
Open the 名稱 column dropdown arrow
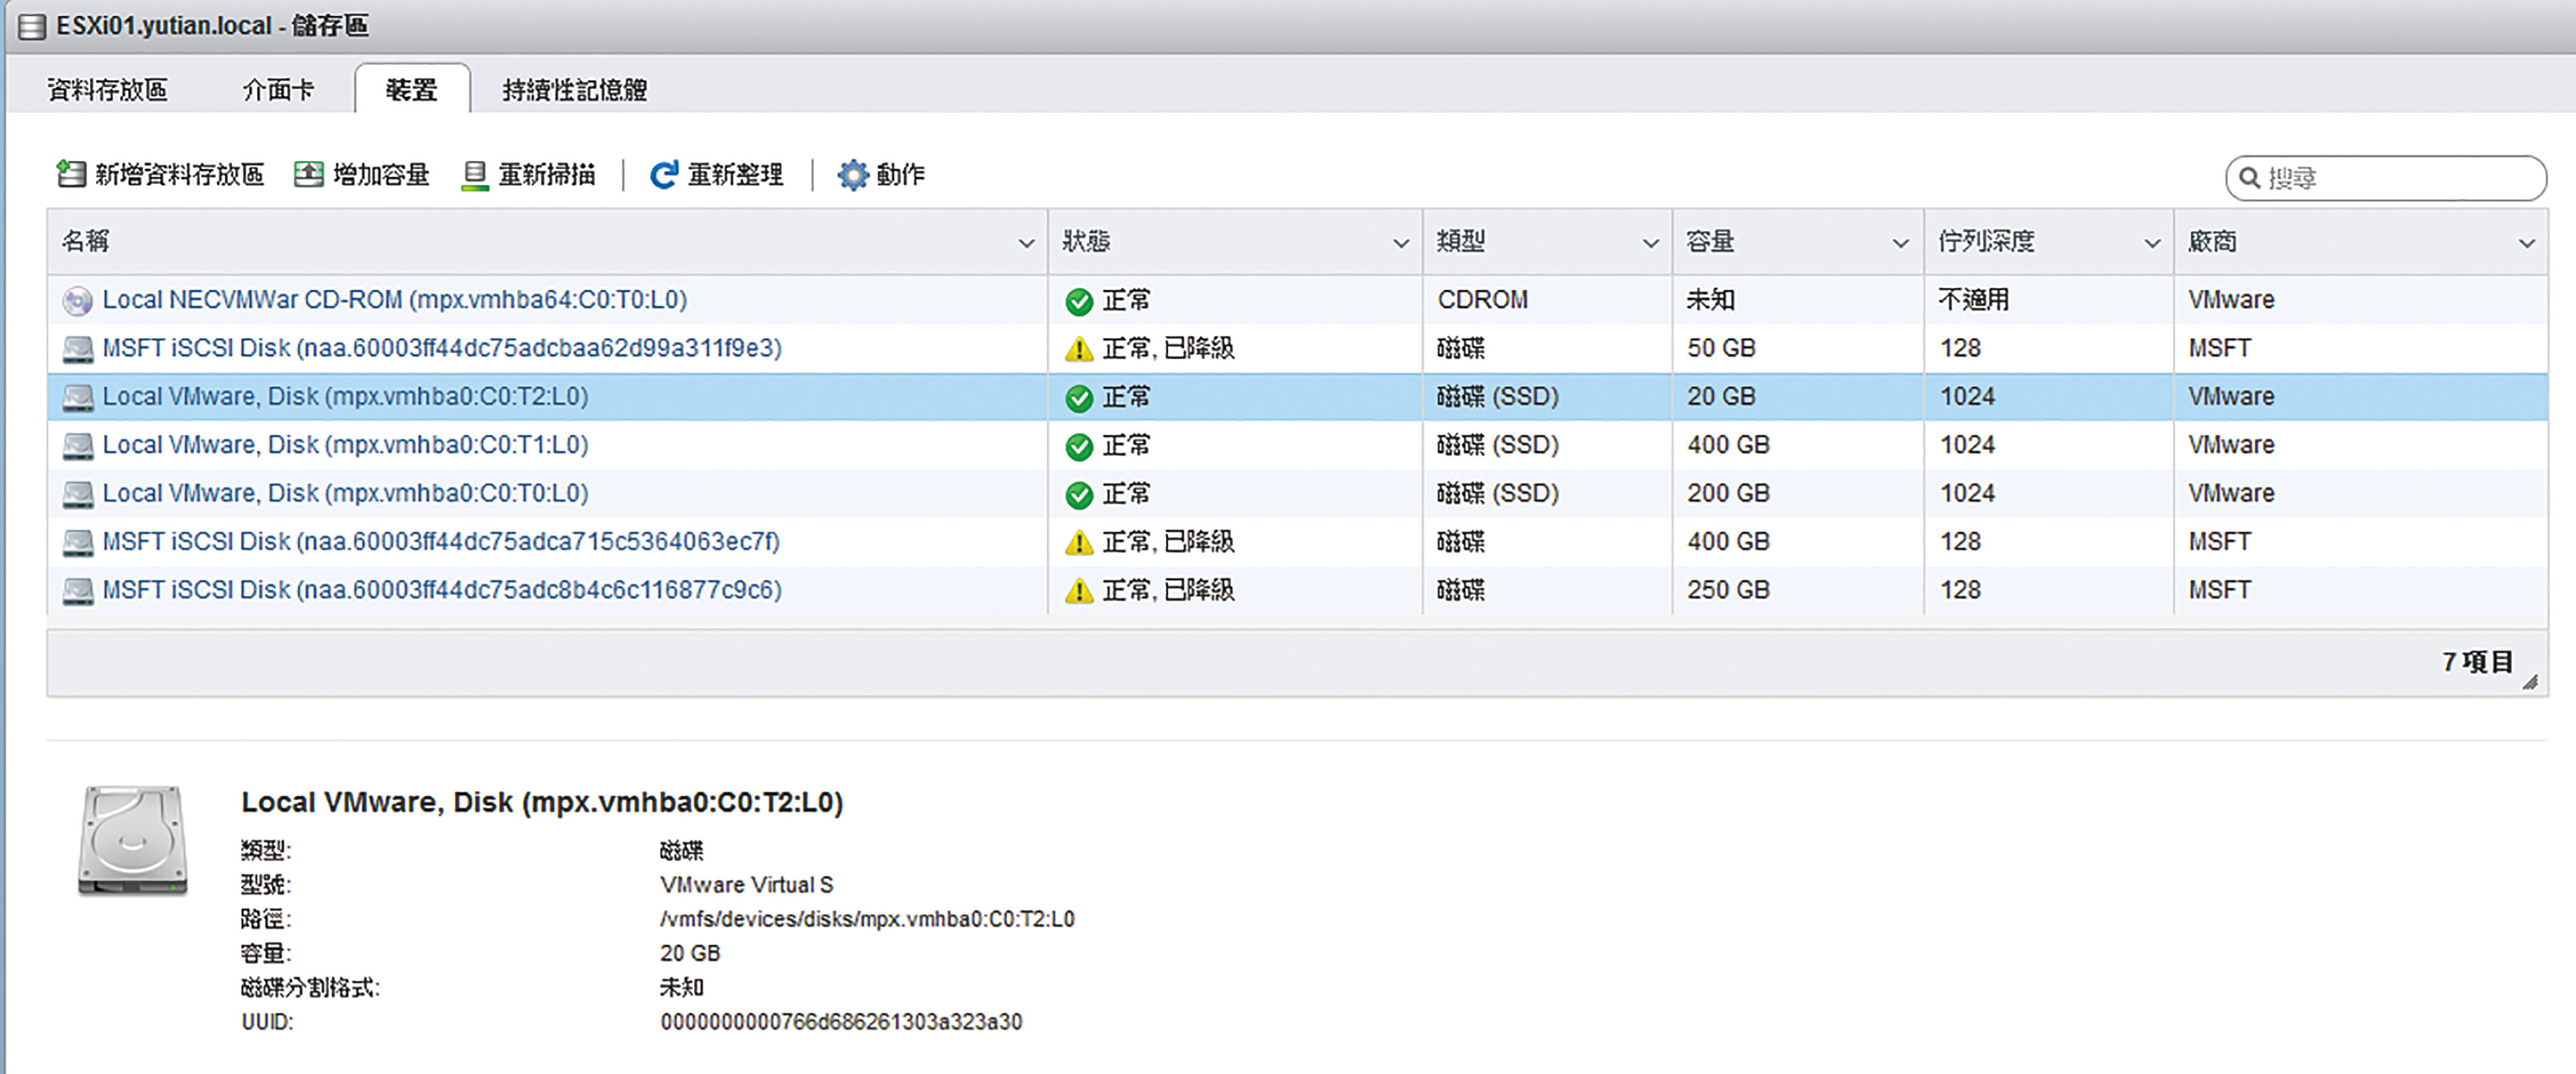[1026, 243]
